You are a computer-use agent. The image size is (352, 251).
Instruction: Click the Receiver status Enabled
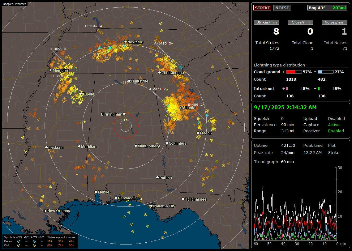coord(336,131)
